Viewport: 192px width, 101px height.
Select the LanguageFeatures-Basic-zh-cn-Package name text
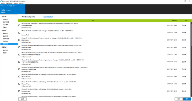(52, 38)
